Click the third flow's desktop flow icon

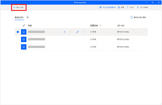tap(24, 47)
